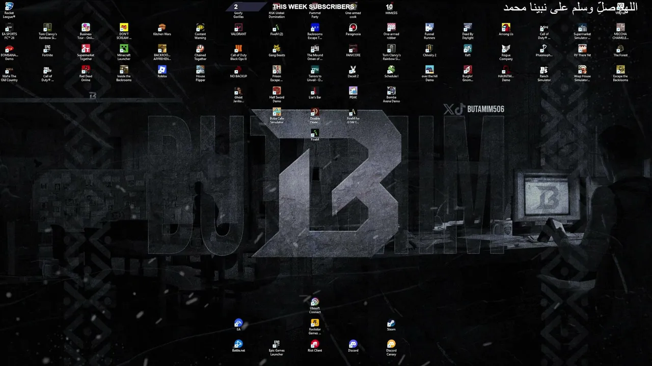
Task: Open the Boba Cafe Simulator shortcut
Action: pyautogui.click(x=277, y=116)
